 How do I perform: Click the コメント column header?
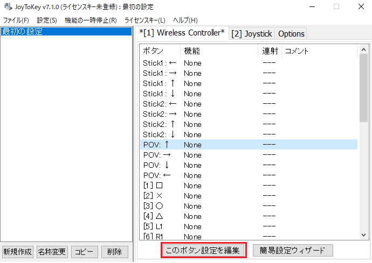(x=319, y=51)
